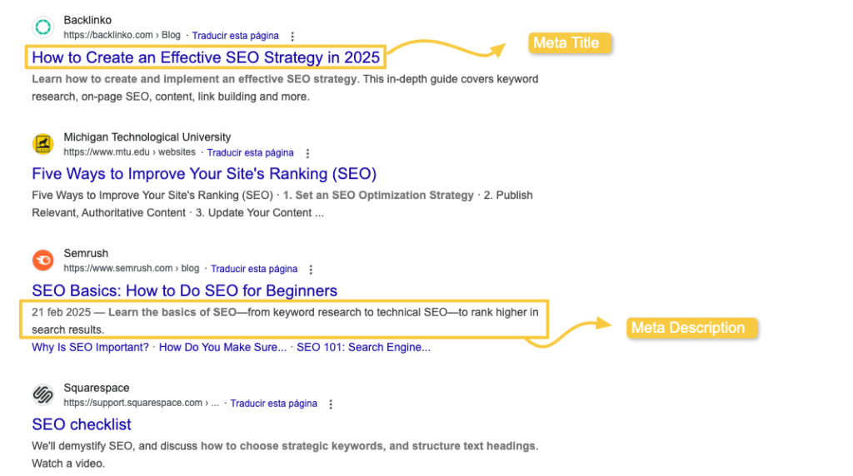Click the Michigan Technological University favicon
The height and width of the screenshot is (476, 853).
pyautogui.click(x=43, y=144)
